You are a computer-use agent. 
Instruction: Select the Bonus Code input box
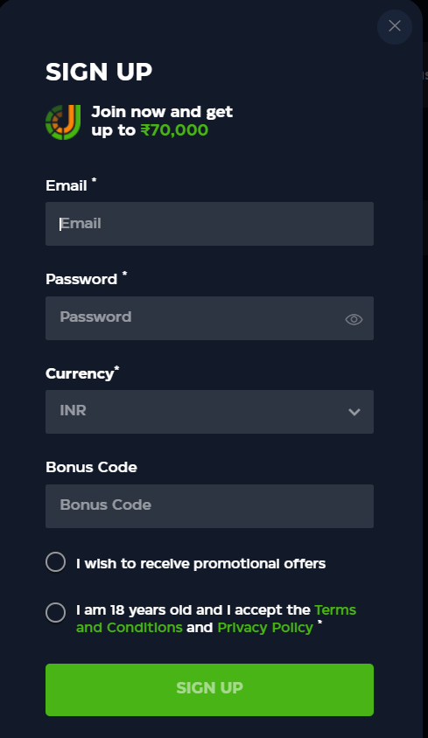click(x=209, y=506)
